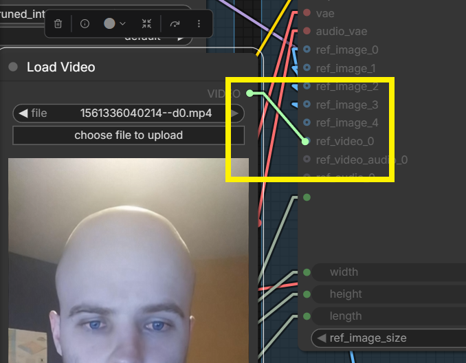Bypass the node using the curved arrow icon
Image resolution: width=466 pixels, height=363 pixels.
[175, 23]
